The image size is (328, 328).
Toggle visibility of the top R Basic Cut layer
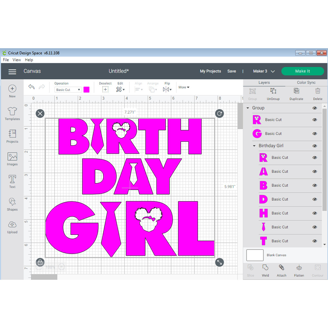coord(315,120)
